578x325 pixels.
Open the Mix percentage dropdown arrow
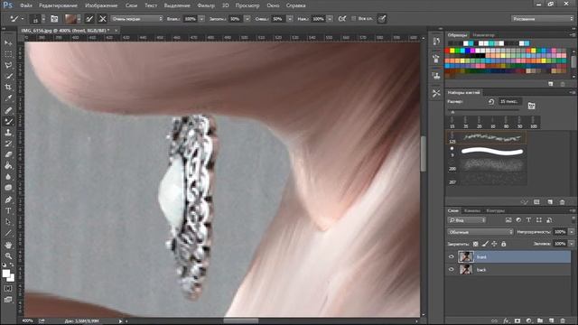pos(290,19)
